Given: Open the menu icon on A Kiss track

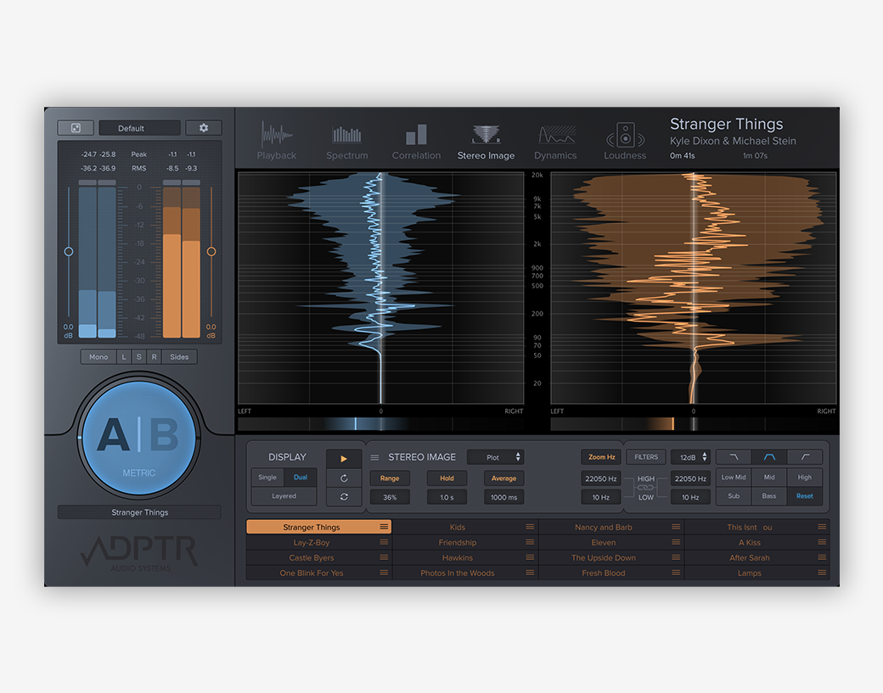Looking at the screenshot, I should (x=822, y=542).
